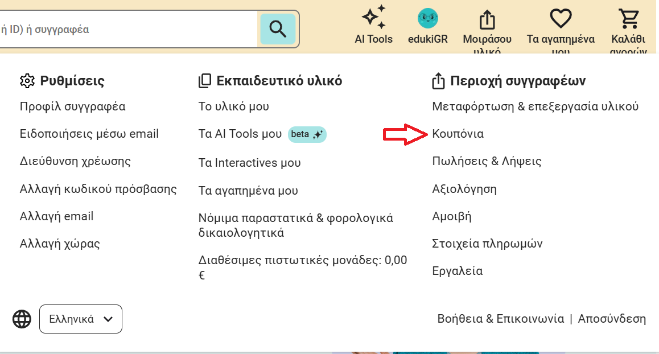This screenshot has width=659, height=354.
Task: Click the share upload icon in header
Action: tap(487, 19)
